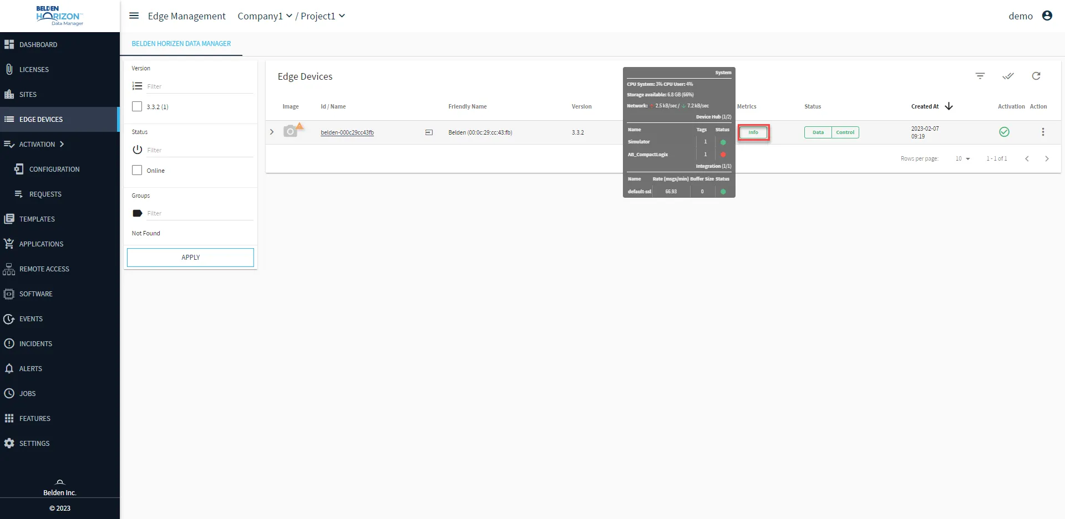The height and width of the screenshot is (519, 1065).
Task: Open the three-dot action menu for device
Action: click(x=1043, y=132)
